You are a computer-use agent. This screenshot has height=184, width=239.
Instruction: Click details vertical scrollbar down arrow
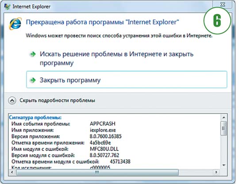pyautogui.click(x=224, y=165)
